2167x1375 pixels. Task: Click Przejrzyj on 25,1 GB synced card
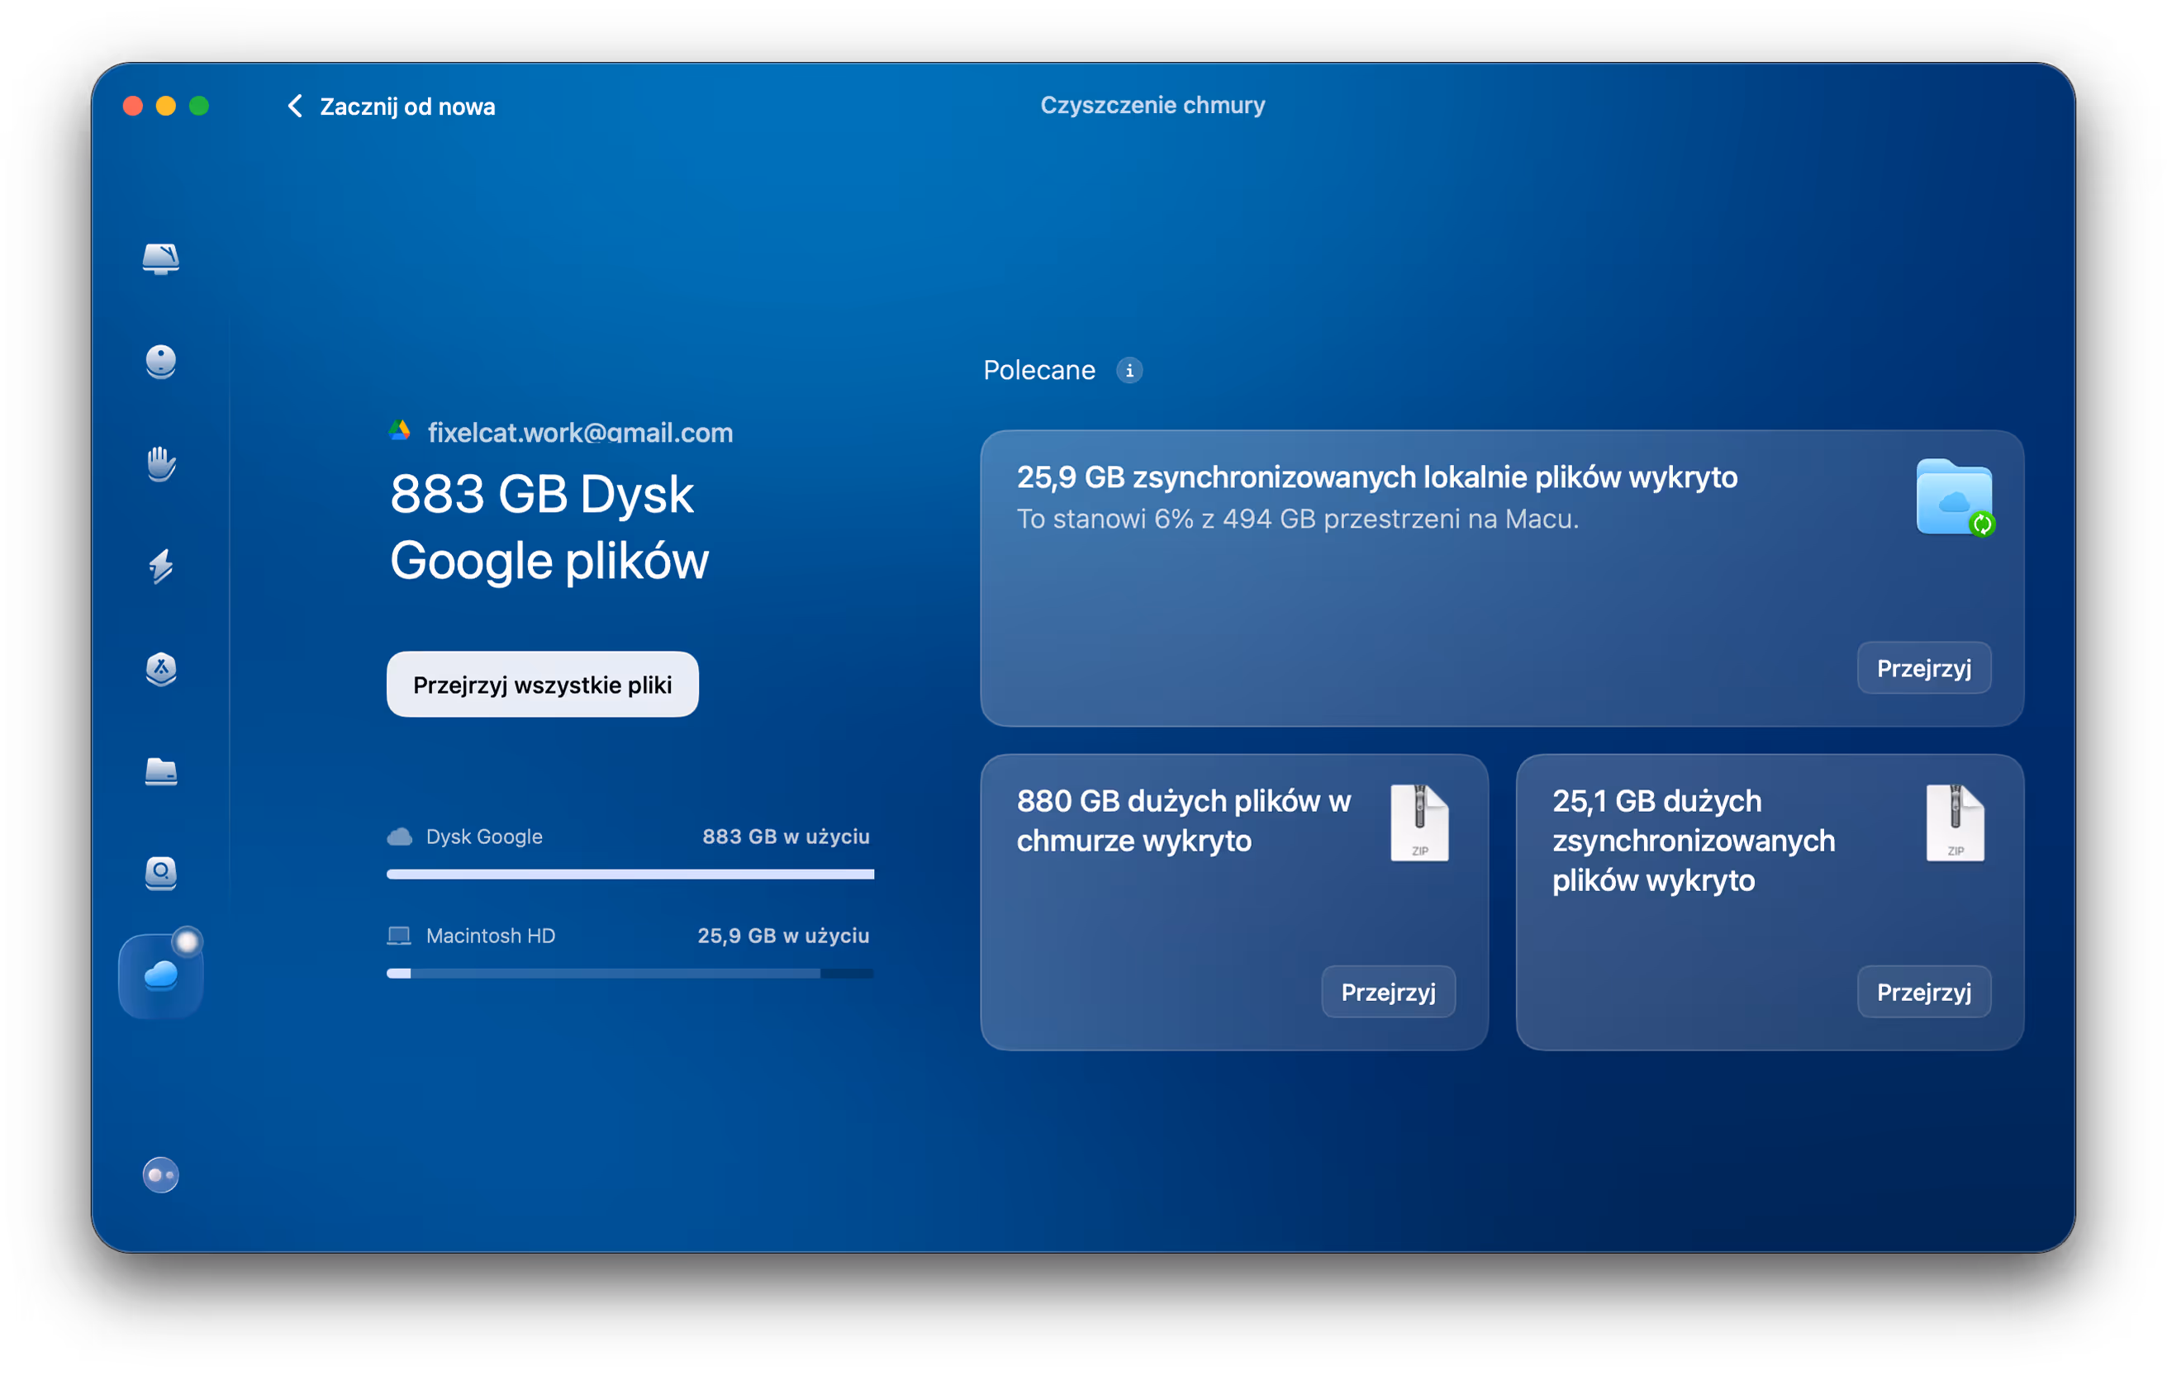point(1924,992)
